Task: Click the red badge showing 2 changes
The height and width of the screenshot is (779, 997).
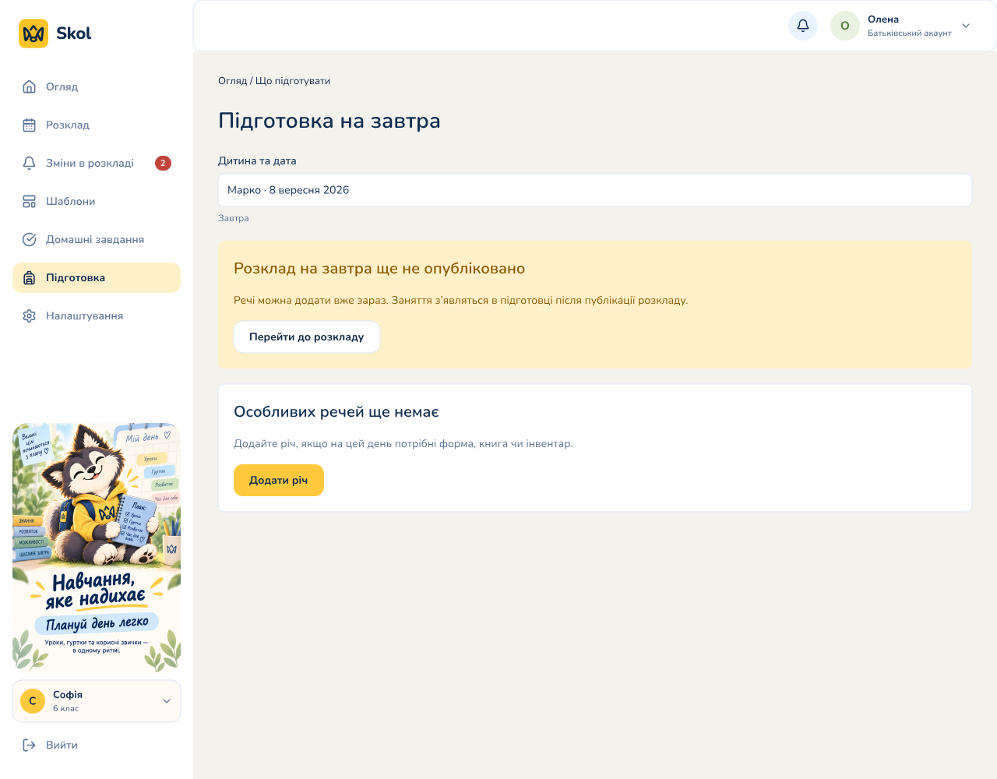Action: [x=163, y=163]
